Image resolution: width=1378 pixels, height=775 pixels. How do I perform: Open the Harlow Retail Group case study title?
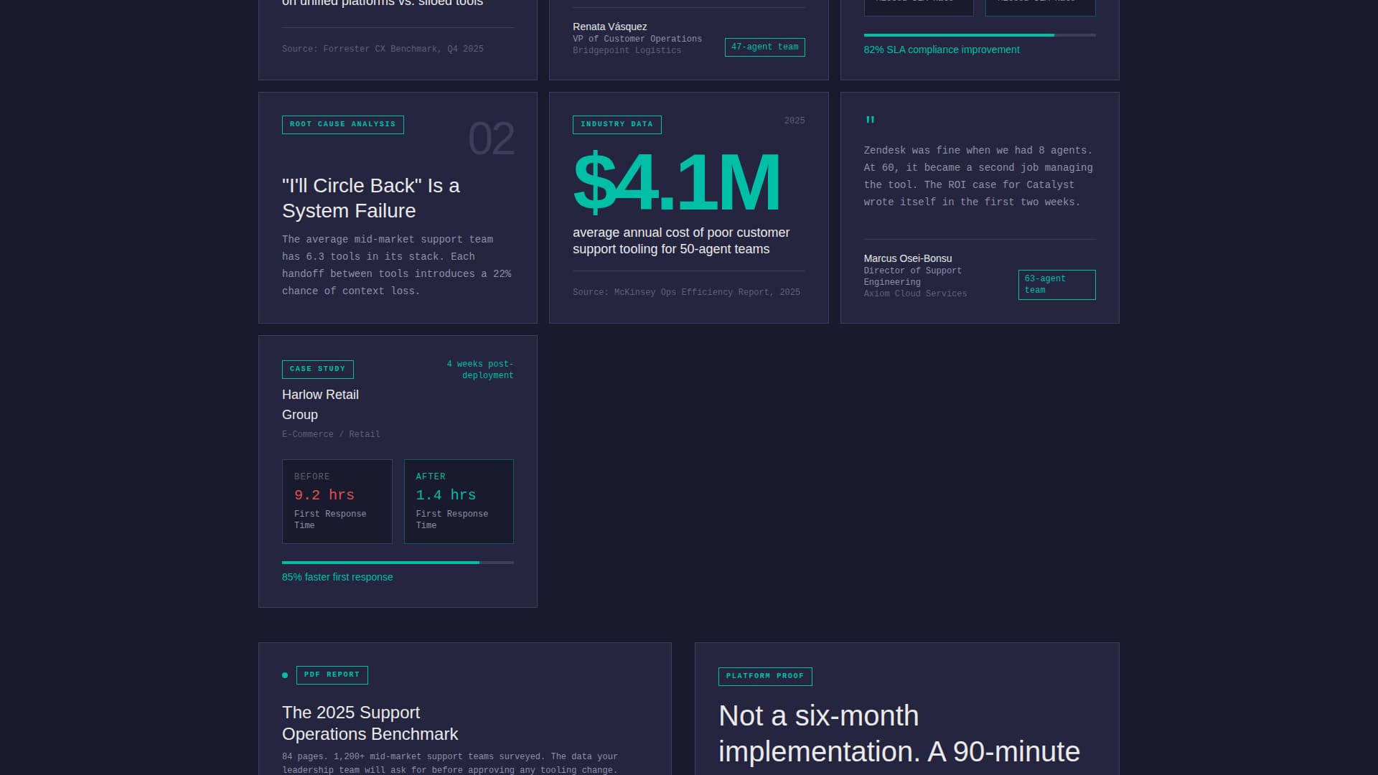pos(320,405)
